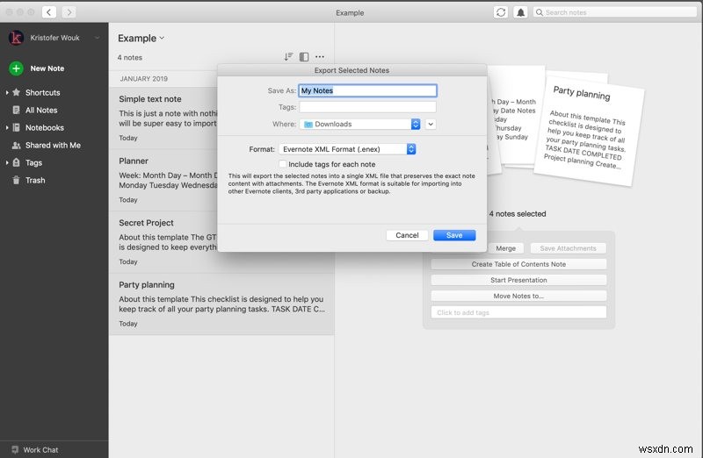703x458 pixels.
Task: Expand the Shortcuts section arrow
Action: [x=7, y=93]
